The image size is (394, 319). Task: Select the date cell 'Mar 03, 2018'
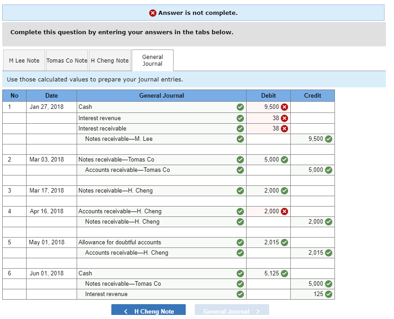pyautogui.click(x=51, y=159)
